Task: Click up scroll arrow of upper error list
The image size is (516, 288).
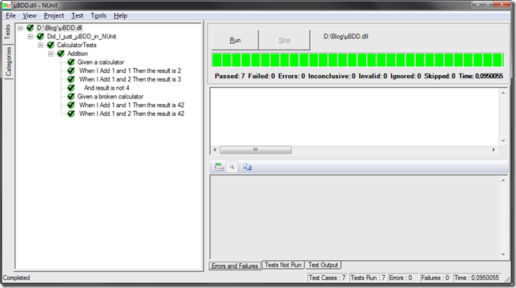Action: (x=503, y=93)
